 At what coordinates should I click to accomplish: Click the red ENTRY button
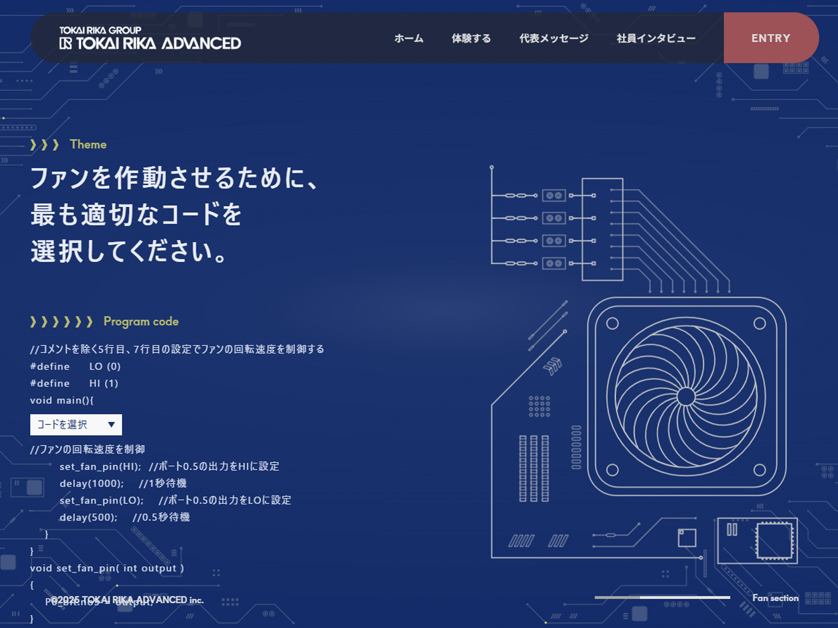click(x=771, y=38)
